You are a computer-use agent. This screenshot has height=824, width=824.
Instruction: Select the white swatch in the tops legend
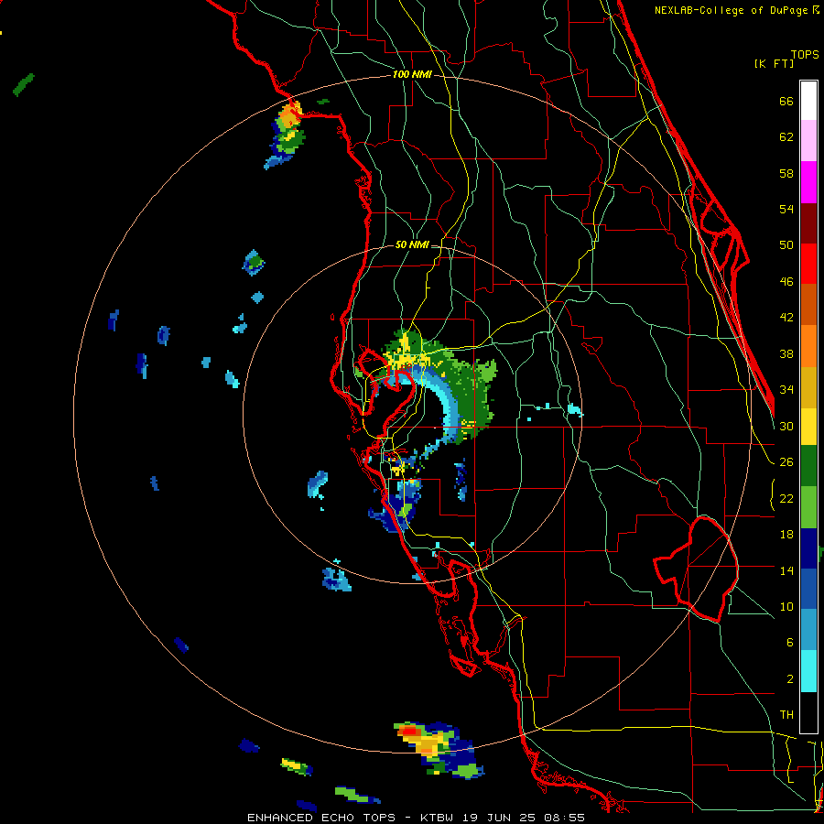tap(808, 101)
